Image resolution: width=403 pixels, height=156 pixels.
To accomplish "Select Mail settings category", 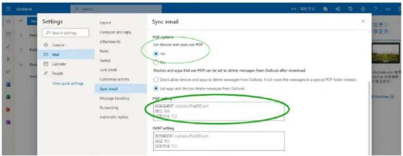I will click(66, 54).
